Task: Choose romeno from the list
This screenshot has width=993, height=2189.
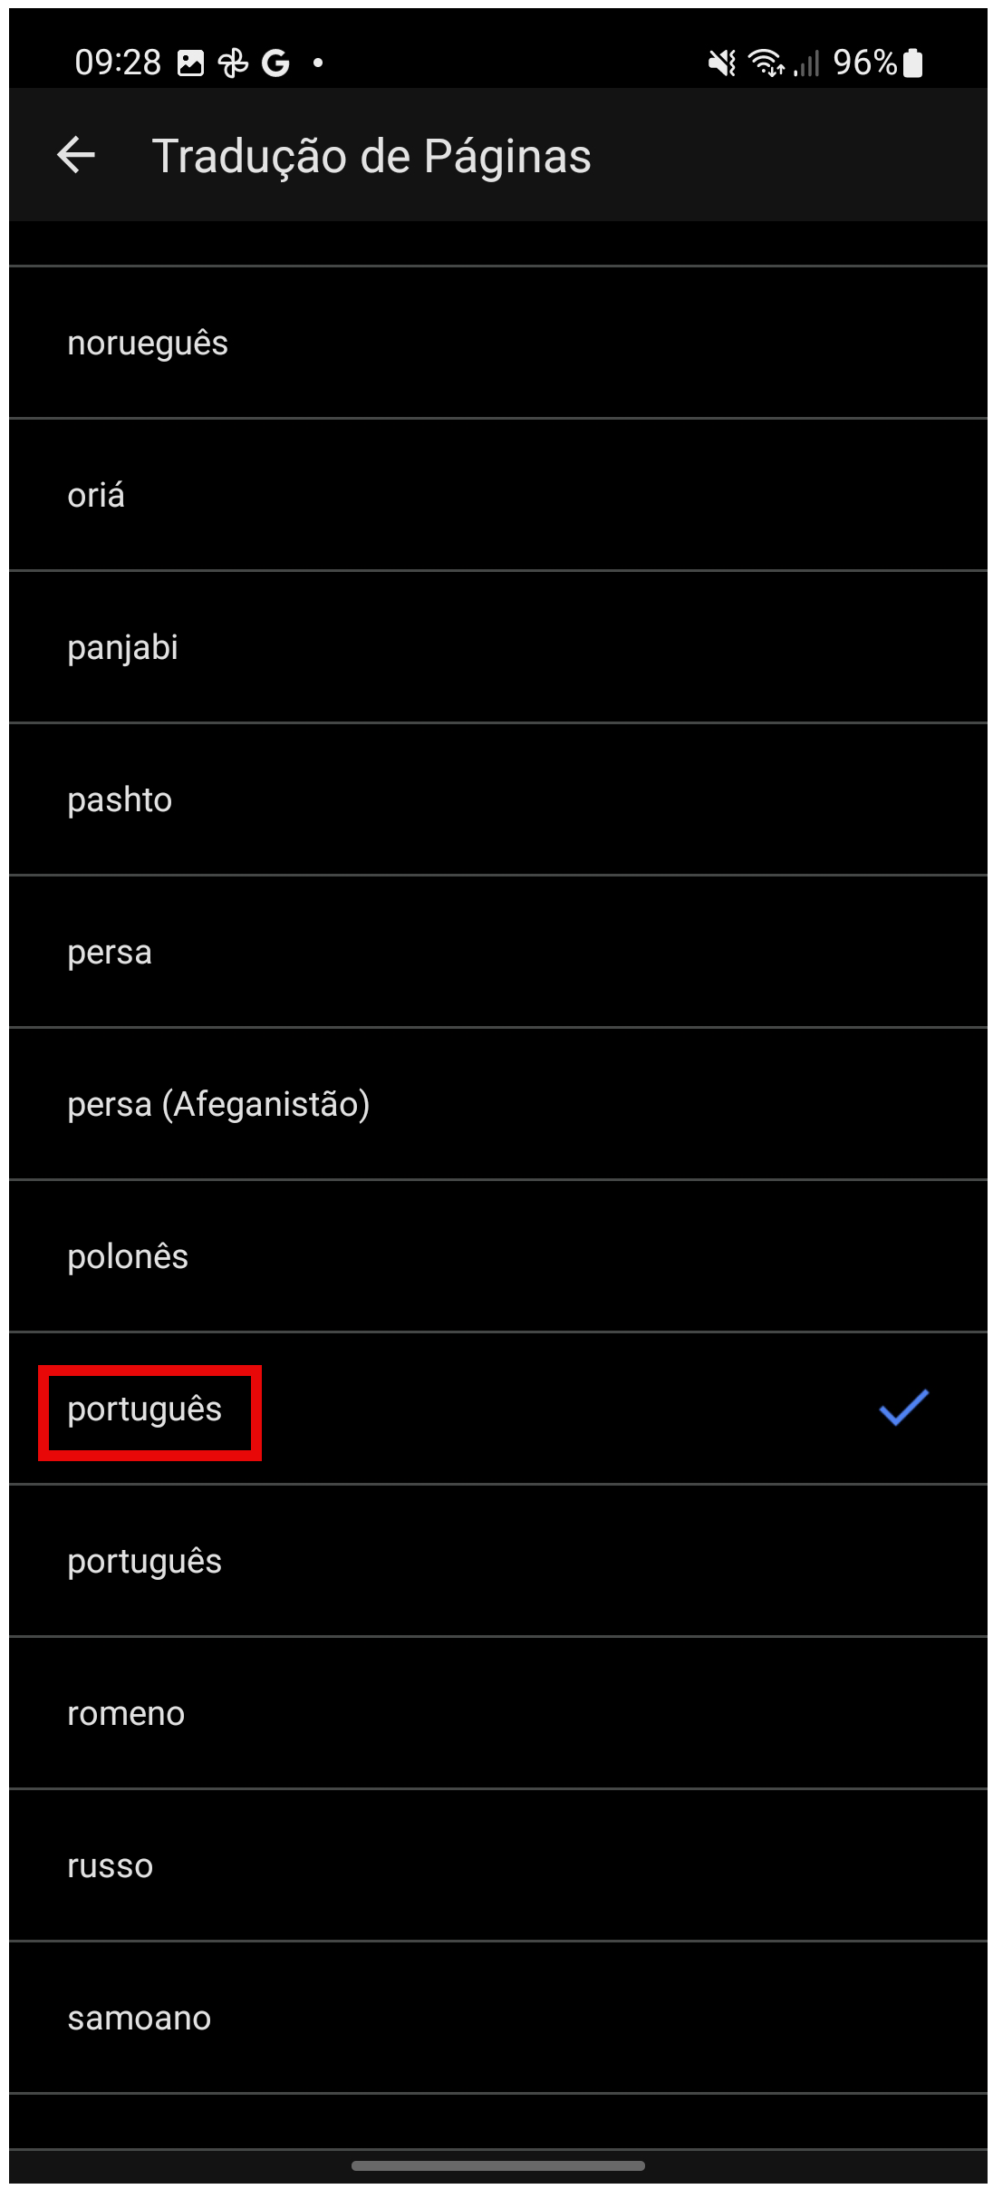Action: coord(126,1714)
